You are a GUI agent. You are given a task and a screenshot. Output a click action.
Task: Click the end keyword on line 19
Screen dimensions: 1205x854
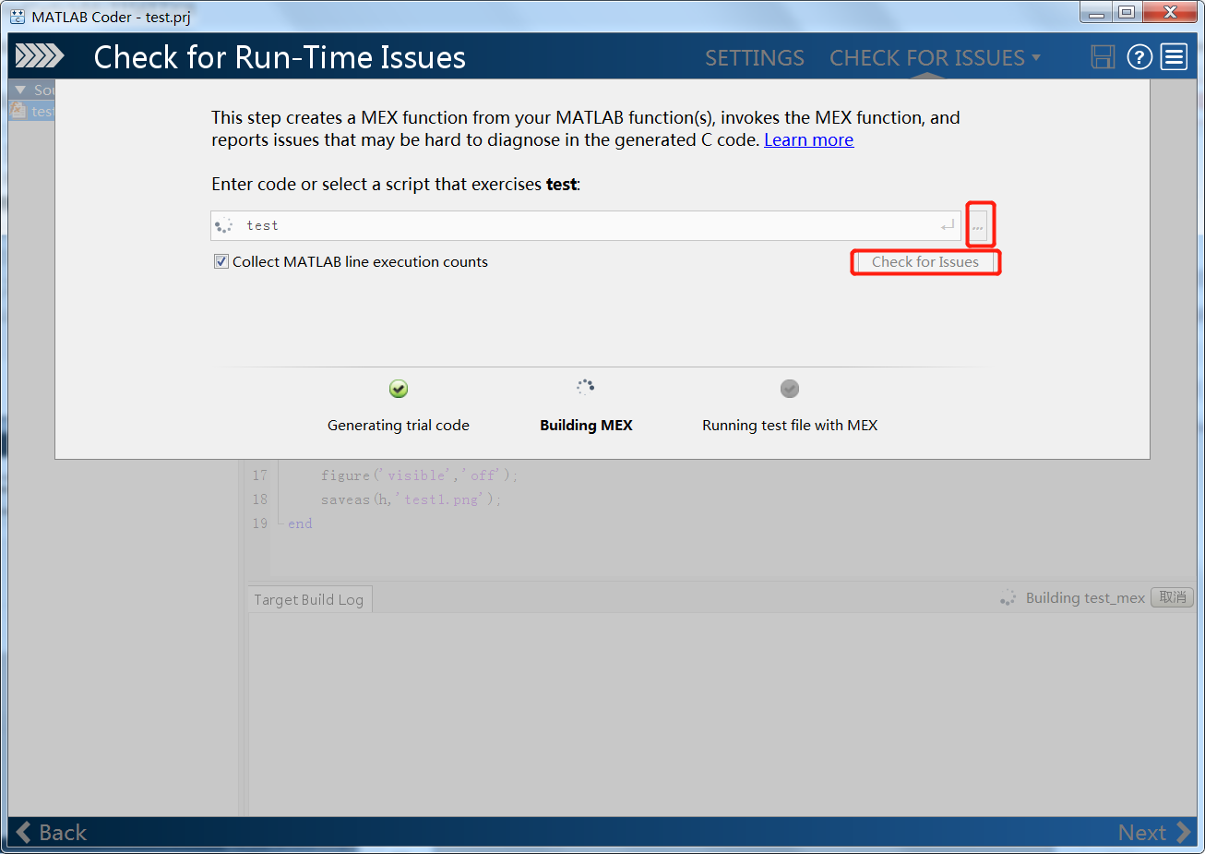[300, 523]
